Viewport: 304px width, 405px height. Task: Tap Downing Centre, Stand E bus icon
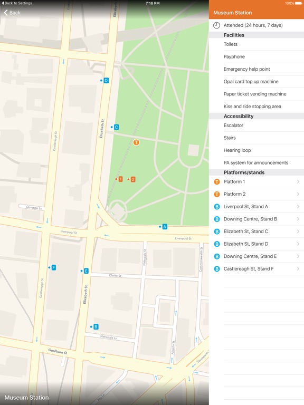(x=217, y=256)
